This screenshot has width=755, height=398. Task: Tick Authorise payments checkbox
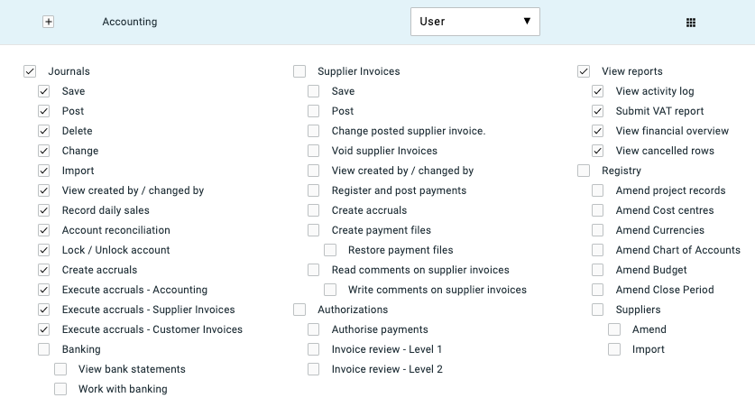314,329
